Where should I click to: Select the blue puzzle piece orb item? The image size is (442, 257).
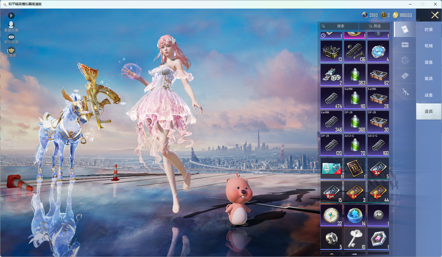(x=355, y=215)
